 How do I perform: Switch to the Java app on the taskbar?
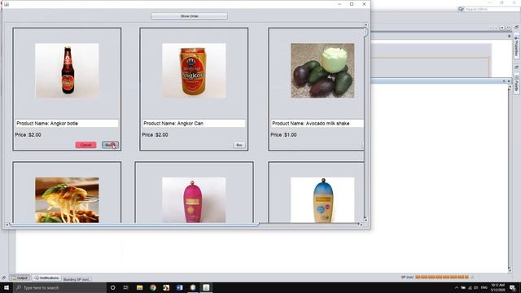pyautogui.click(x=206, y=287)
